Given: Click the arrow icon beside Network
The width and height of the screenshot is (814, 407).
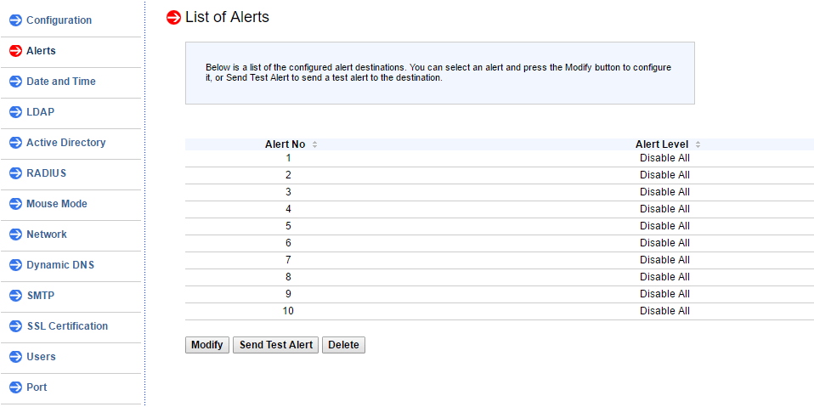Looking at the screenshot, I should tap(15, 235).
